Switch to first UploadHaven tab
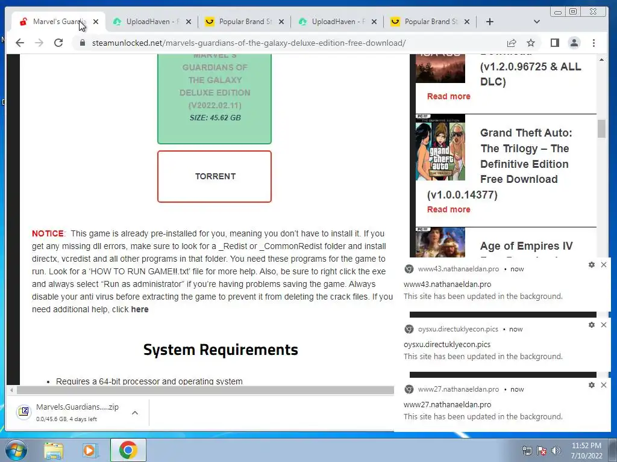Image resolution: width=617 pixels, height=462 pixels. pos(151,22)
